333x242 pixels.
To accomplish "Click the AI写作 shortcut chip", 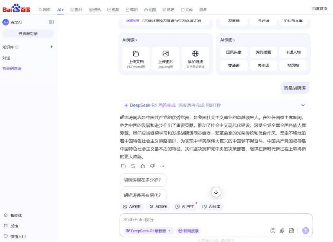I will [158, 206].
